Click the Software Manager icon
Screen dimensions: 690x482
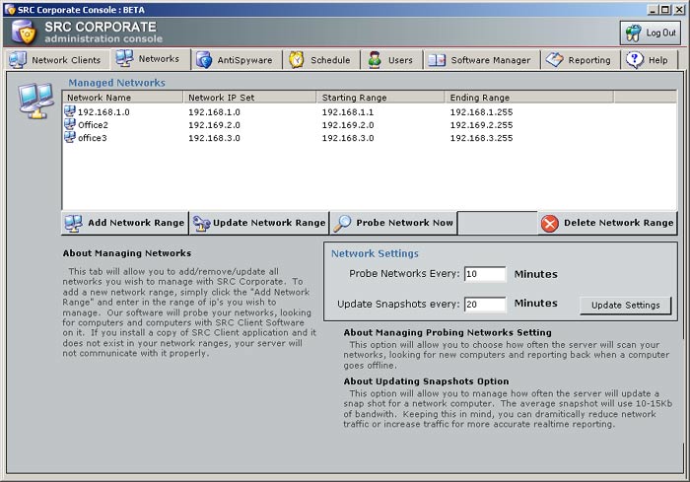click(x=437, y=60)
